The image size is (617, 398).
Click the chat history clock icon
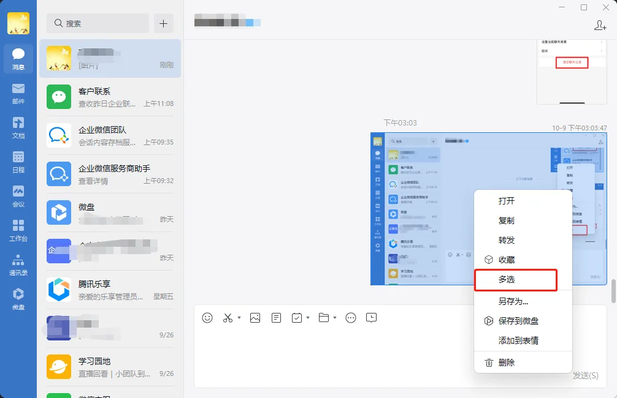pyautogui.click(x=371, y=317)
